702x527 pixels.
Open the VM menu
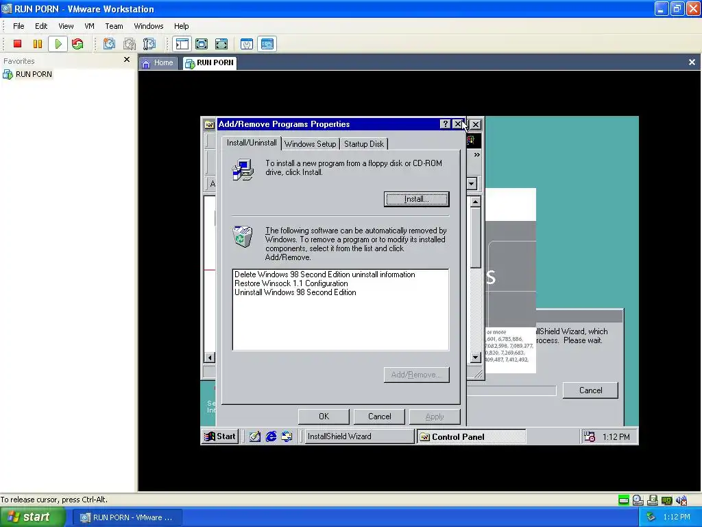pos(90,26)
